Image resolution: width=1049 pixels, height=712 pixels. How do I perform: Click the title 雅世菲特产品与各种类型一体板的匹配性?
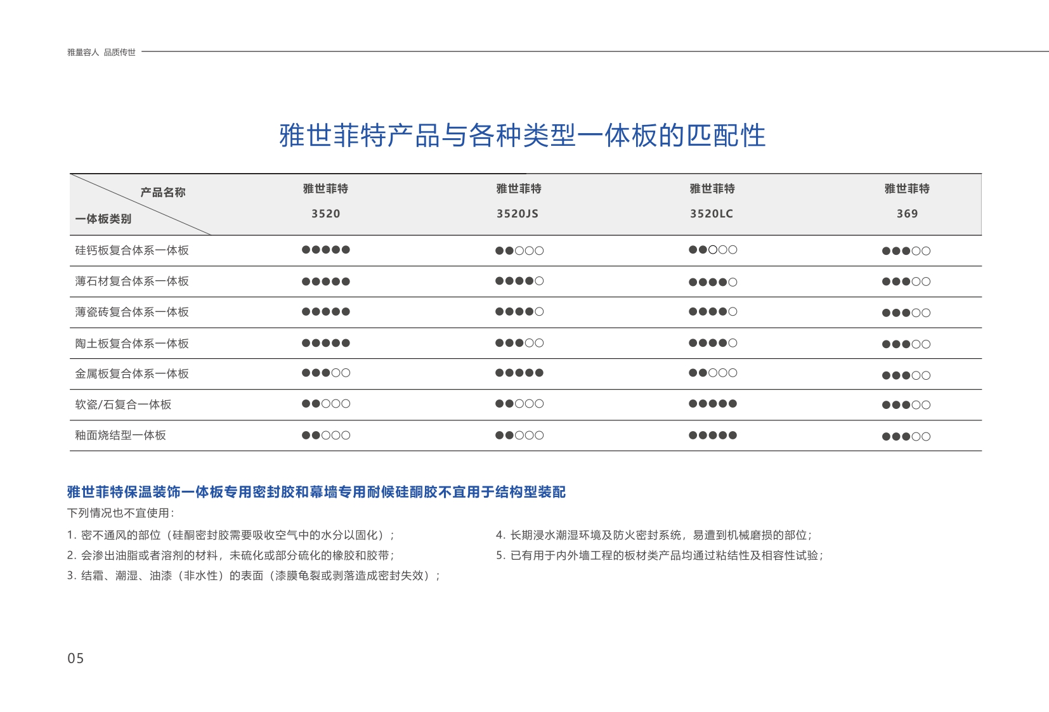tap(523, 136)
